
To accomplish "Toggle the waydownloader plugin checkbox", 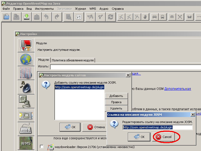I will pyautogui.click(x=42, y=147).
